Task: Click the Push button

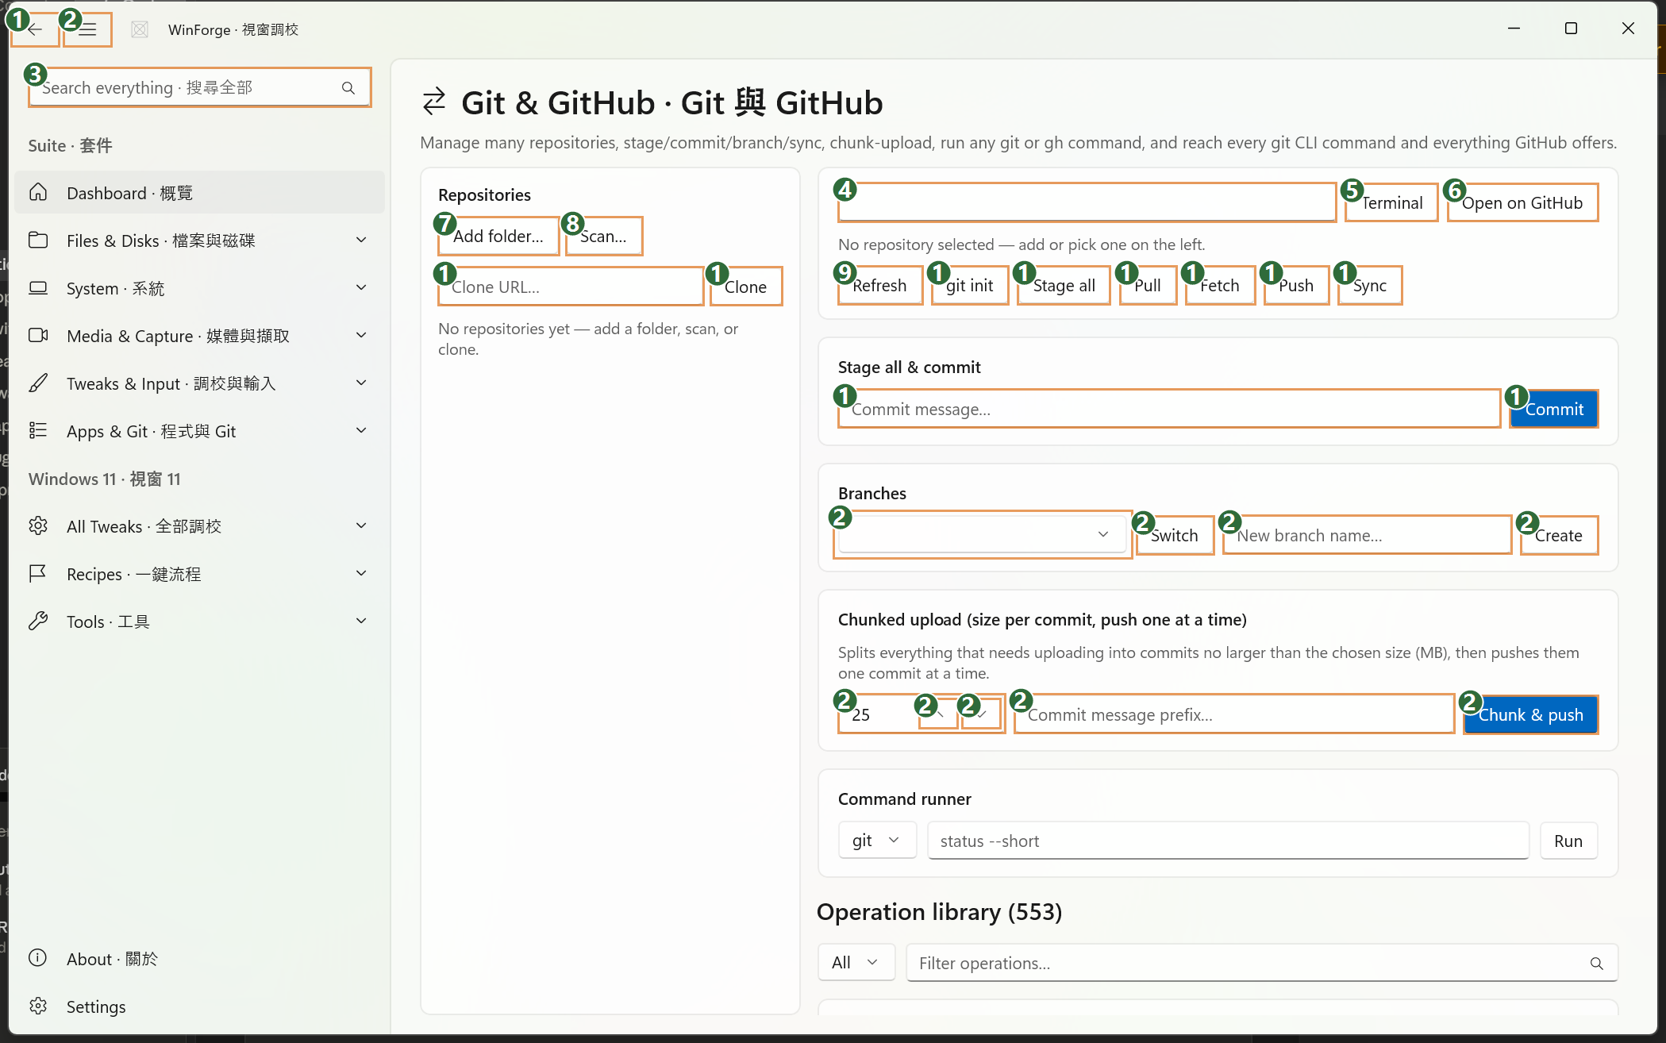Action: pos(1296,285)
